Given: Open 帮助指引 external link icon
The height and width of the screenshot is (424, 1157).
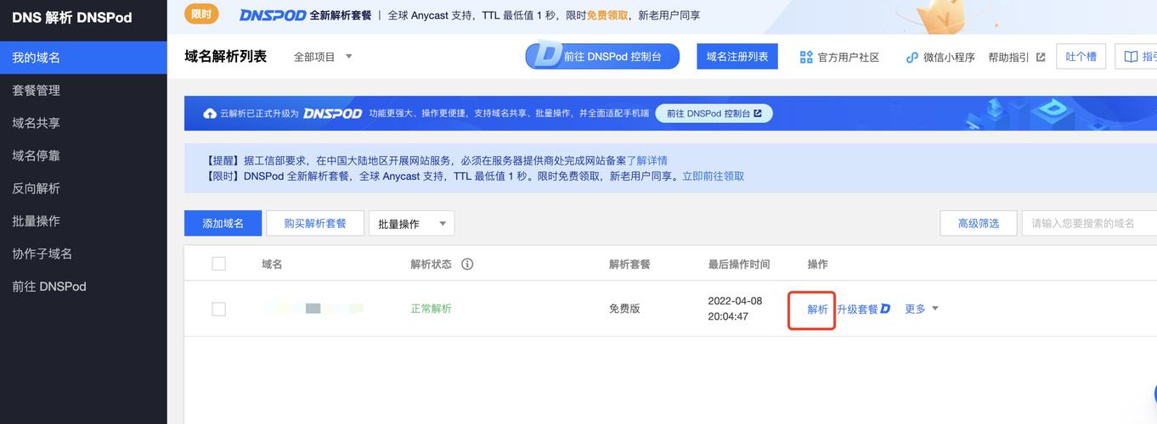Looking at the screenshot, I should coord(1040,57).
